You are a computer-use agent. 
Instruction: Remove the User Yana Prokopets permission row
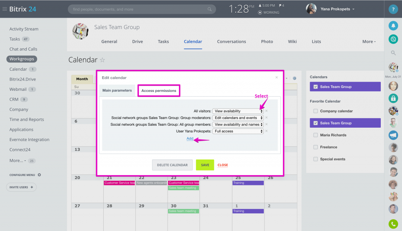(x=267, y=131)
